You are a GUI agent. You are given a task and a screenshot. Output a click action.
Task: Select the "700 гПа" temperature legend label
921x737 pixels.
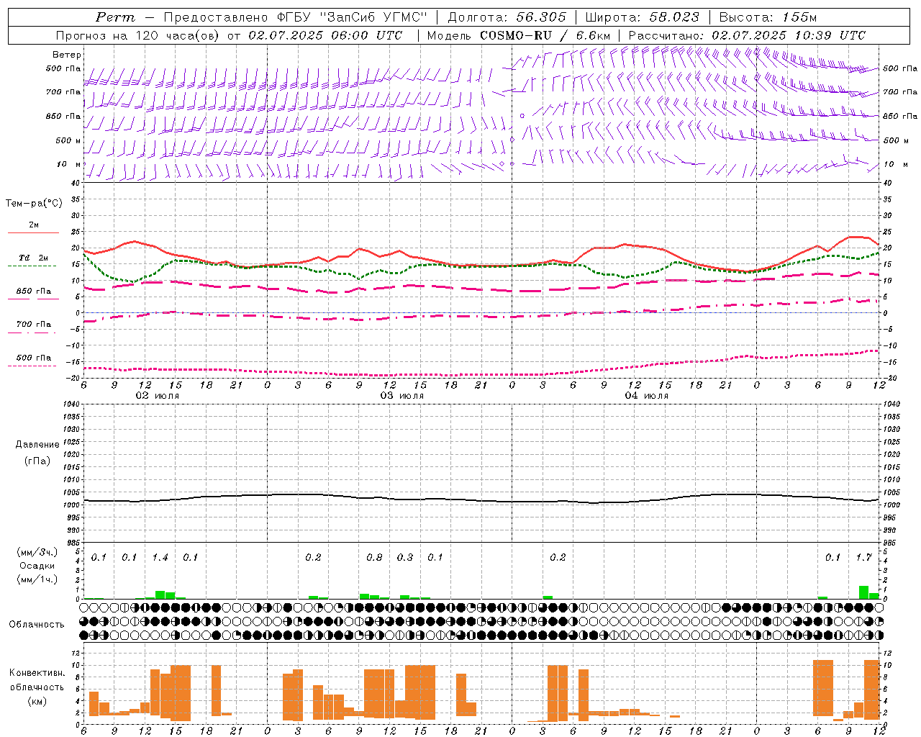pyautogui.click(x=34, y=325)
